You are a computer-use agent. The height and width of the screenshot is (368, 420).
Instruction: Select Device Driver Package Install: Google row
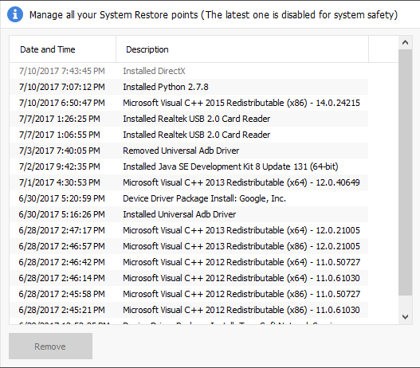189,198
